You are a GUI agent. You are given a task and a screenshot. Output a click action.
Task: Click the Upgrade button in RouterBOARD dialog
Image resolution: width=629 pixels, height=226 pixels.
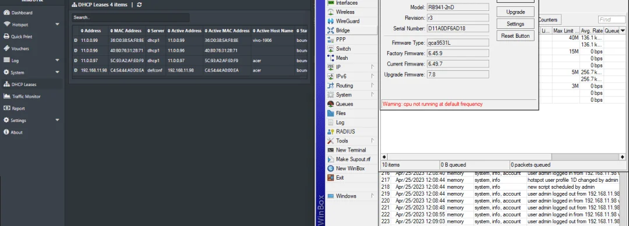pos(515,12)
